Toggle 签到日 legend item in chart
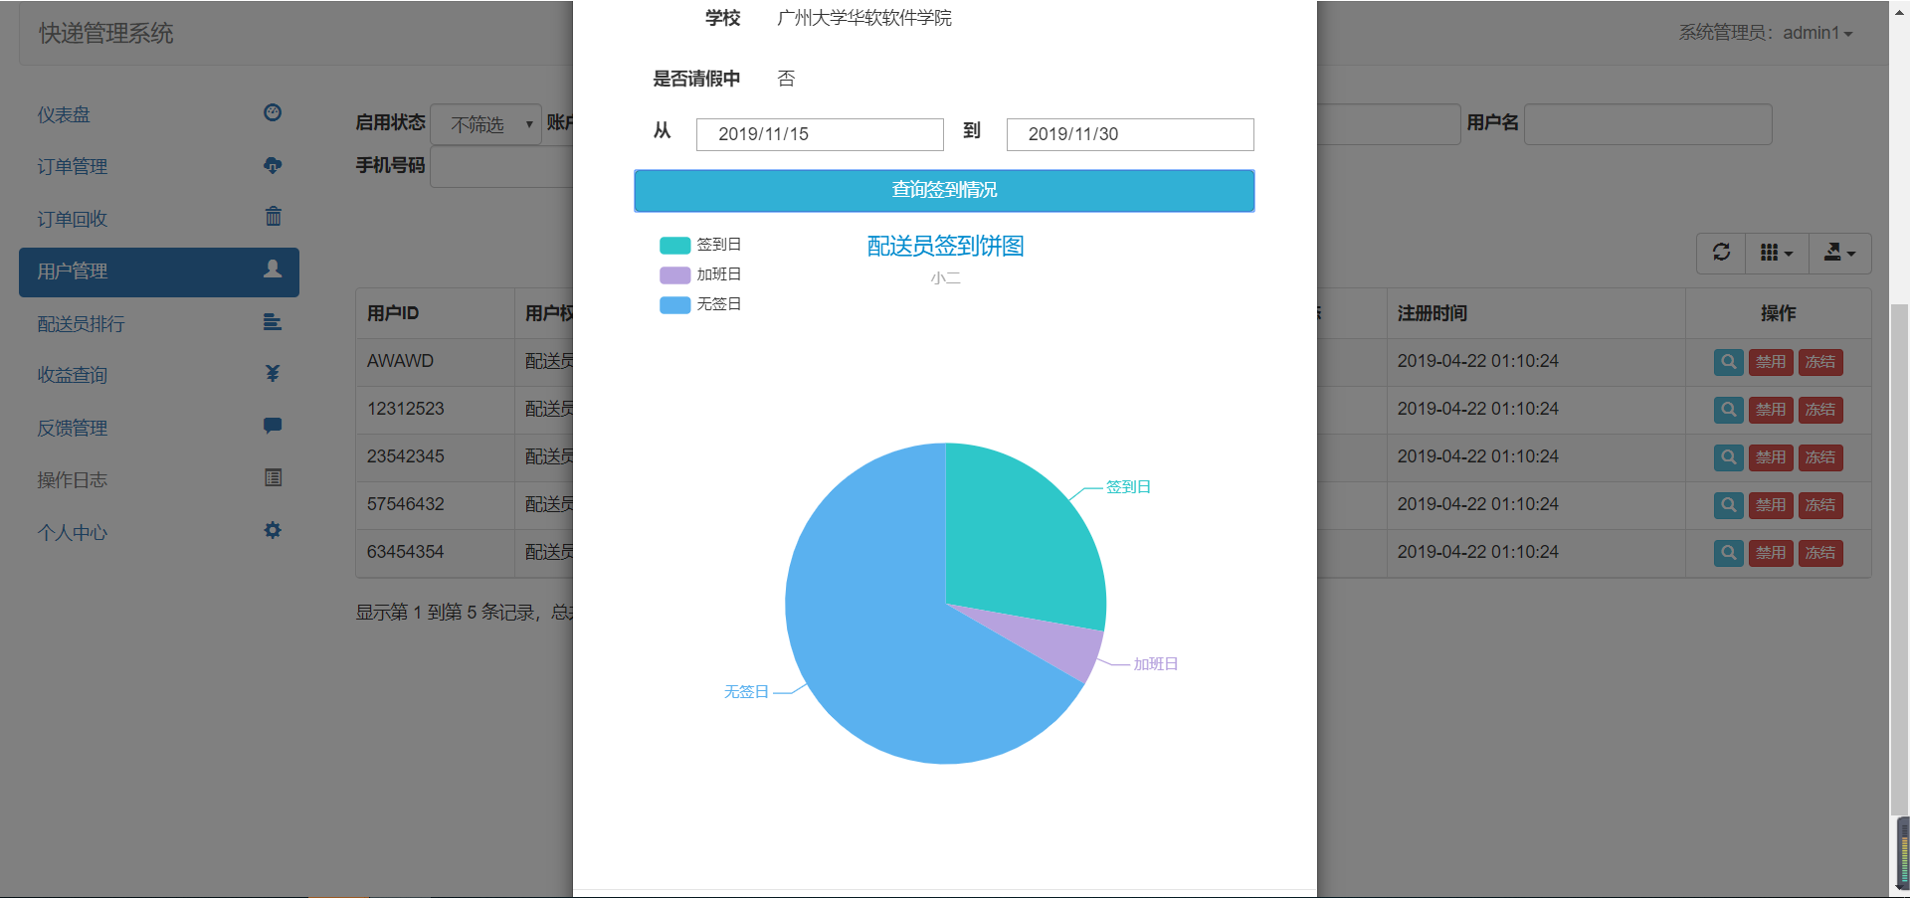 (x=700, y=245)
